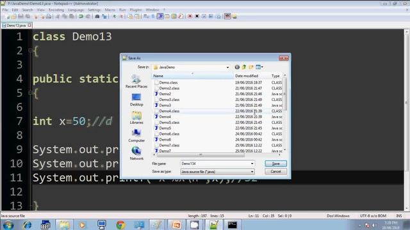
Task: Select Libraries in the Save As places bar
Action: click(136, 118)
